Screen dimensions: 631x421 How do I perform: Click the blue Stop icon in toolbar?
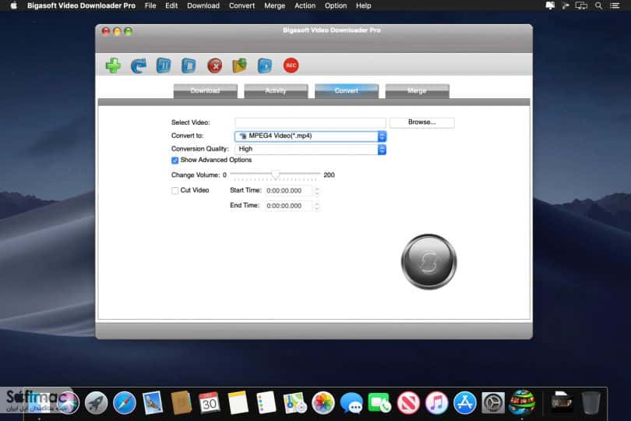pyautogui.click(x=189, y=65)
